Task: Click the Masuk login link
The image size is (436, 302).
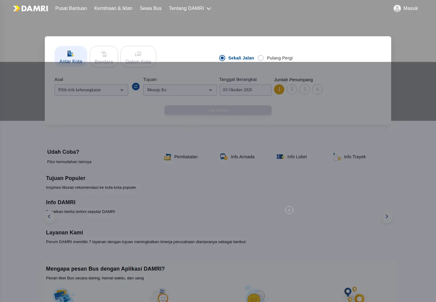Action: pyautogui.click(x=411, y=8)
